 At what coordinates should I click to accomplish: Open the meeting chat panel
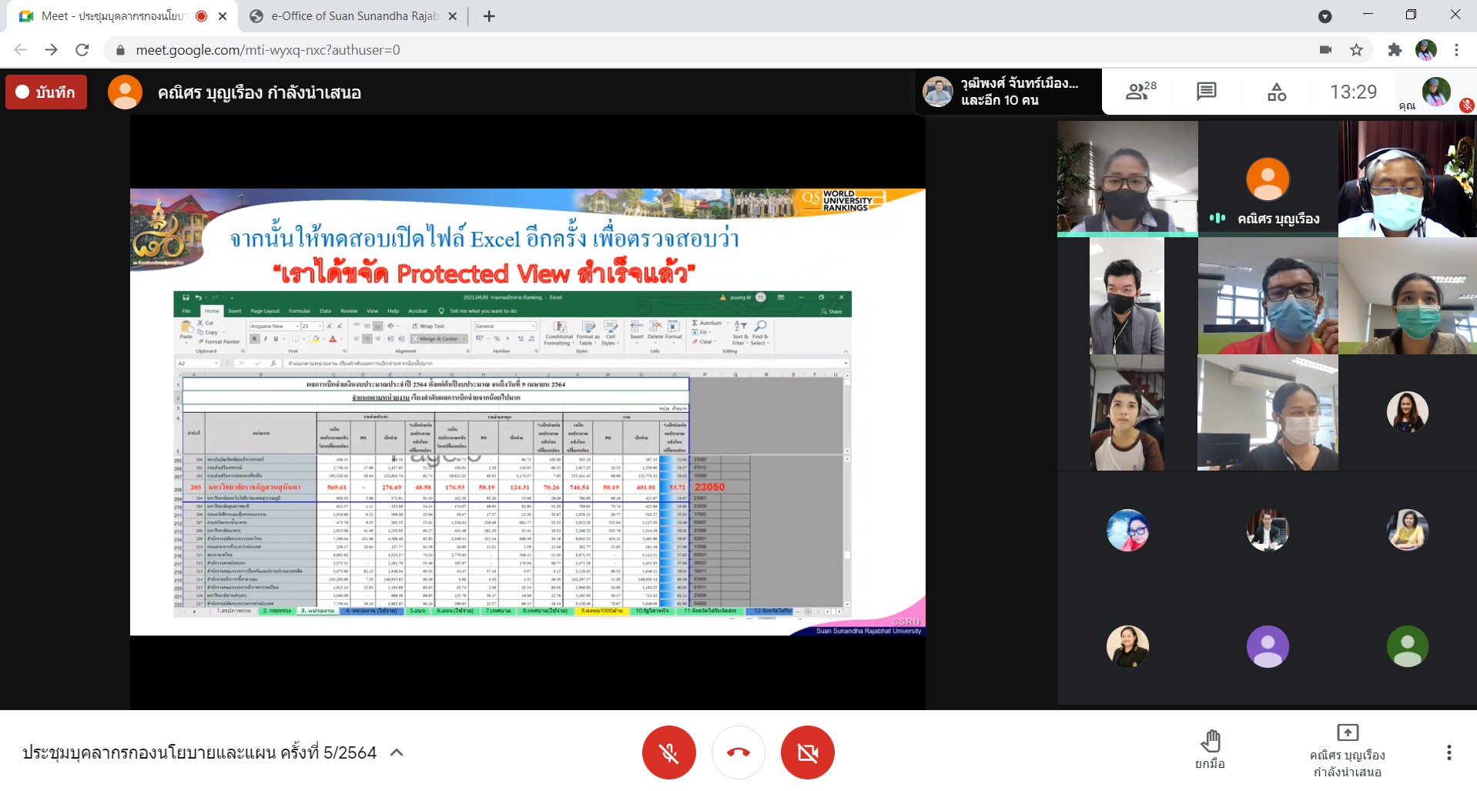pos(1206,92)
